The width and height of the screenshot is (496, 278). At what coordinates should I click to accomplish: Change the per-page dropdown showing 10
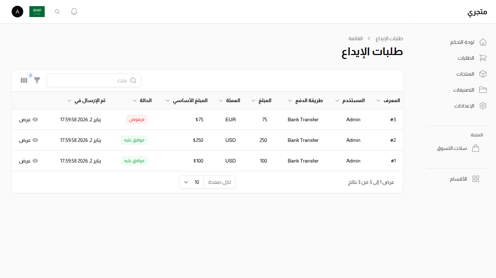[x=191, y=182]
